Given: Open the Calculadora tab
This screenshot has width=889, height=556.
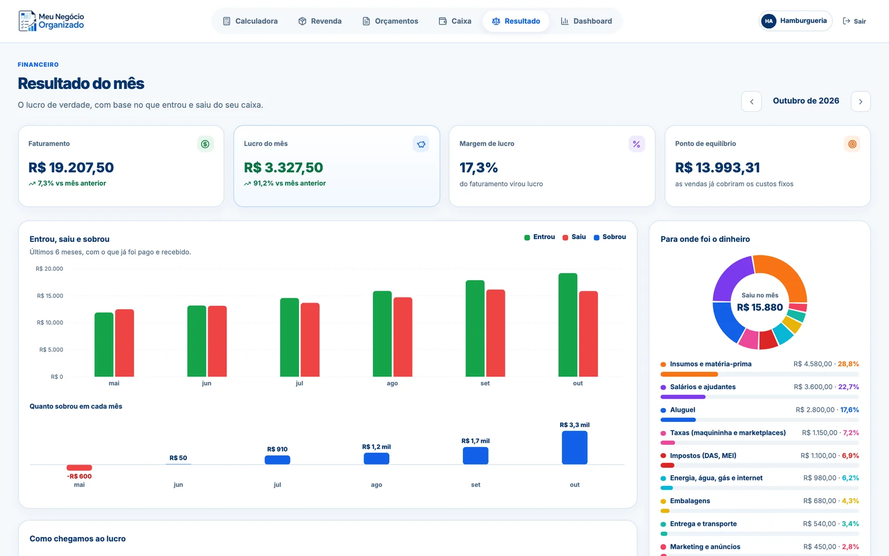Looking at the screenshot, I should (x=250, y=21).
